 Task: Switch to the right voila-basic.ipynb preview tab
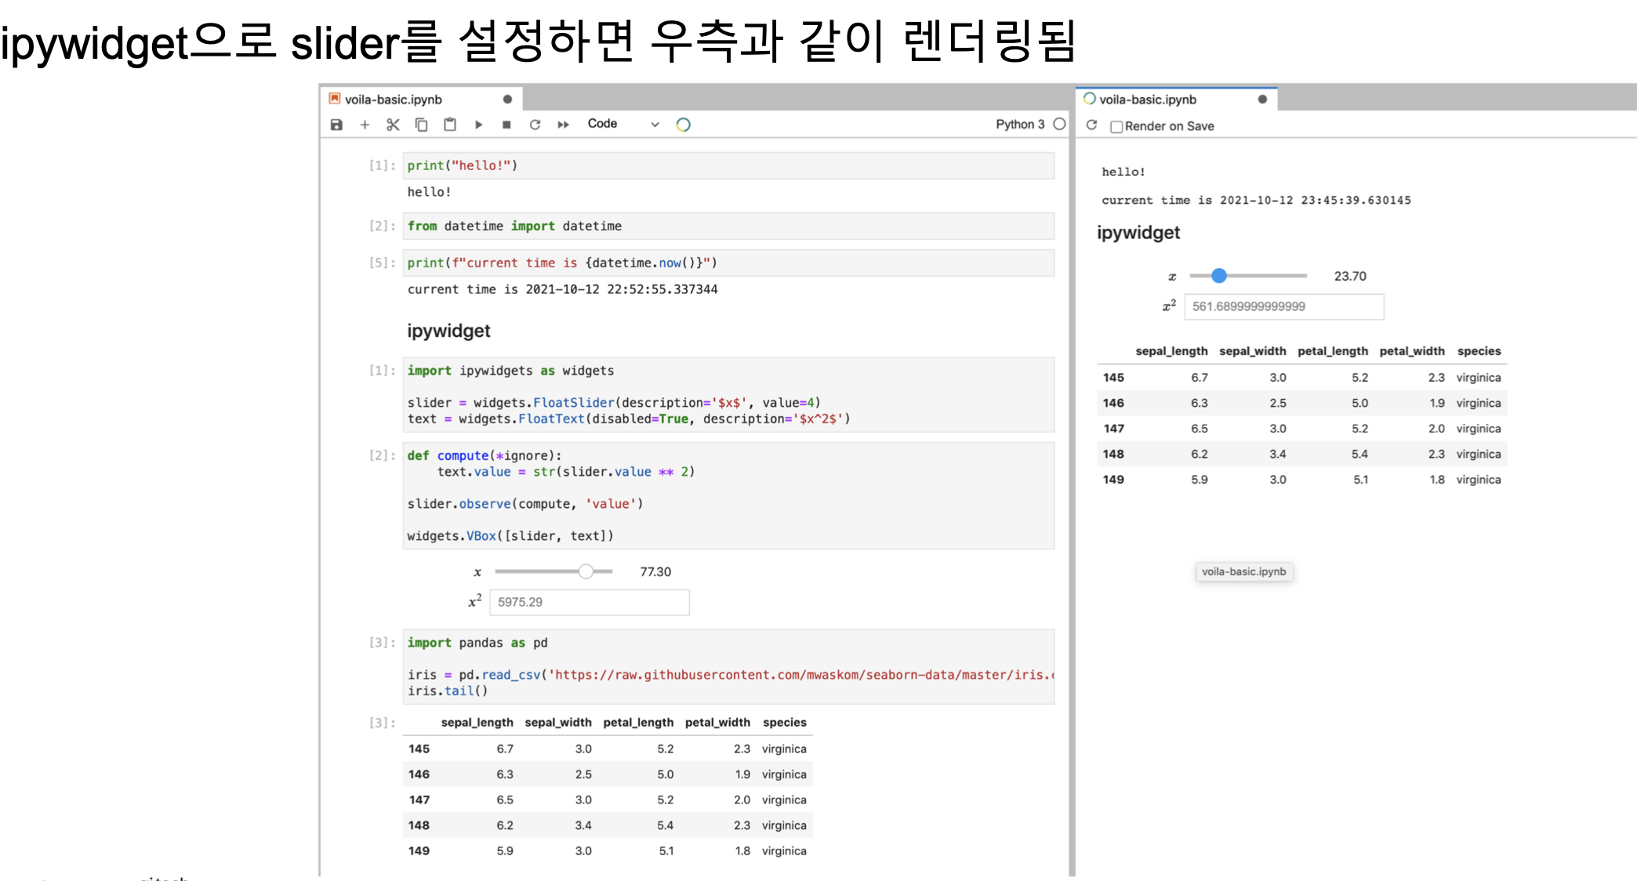(1148, 100)
